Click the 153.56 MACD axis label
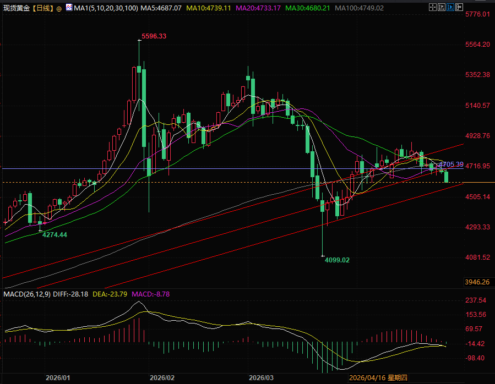The image size is (495, 384). coord(476,315)
